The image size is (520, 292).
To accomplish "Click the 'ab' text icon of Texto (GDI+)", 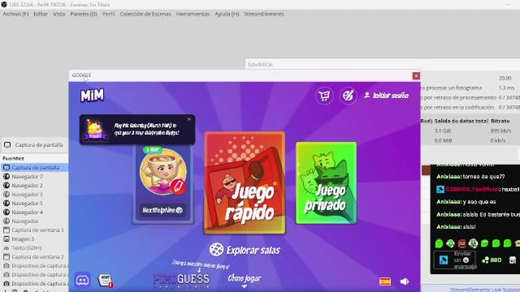I will (x=6, y=248).
